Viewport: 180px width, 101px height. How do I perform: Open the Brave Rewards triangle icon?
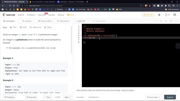tap(150, 6)
